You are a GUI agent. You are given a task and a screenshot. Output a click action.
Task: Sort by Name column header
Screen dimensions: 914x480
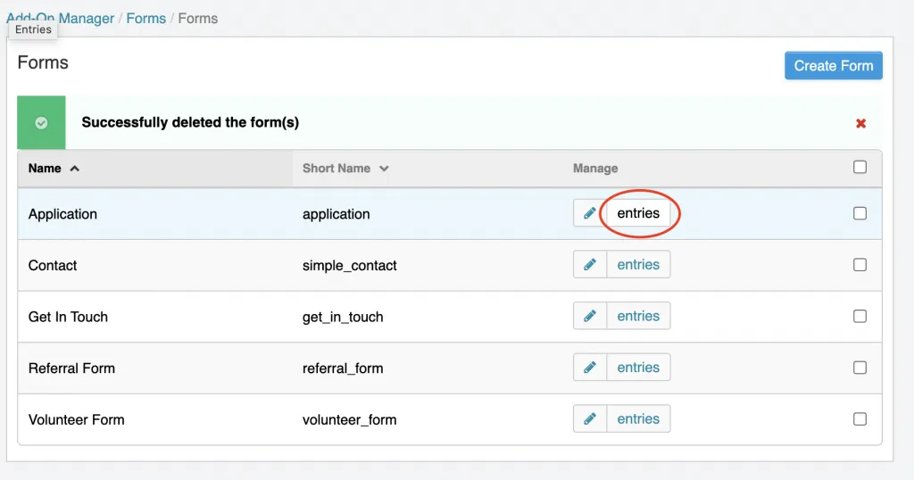(x=54, y=169)
